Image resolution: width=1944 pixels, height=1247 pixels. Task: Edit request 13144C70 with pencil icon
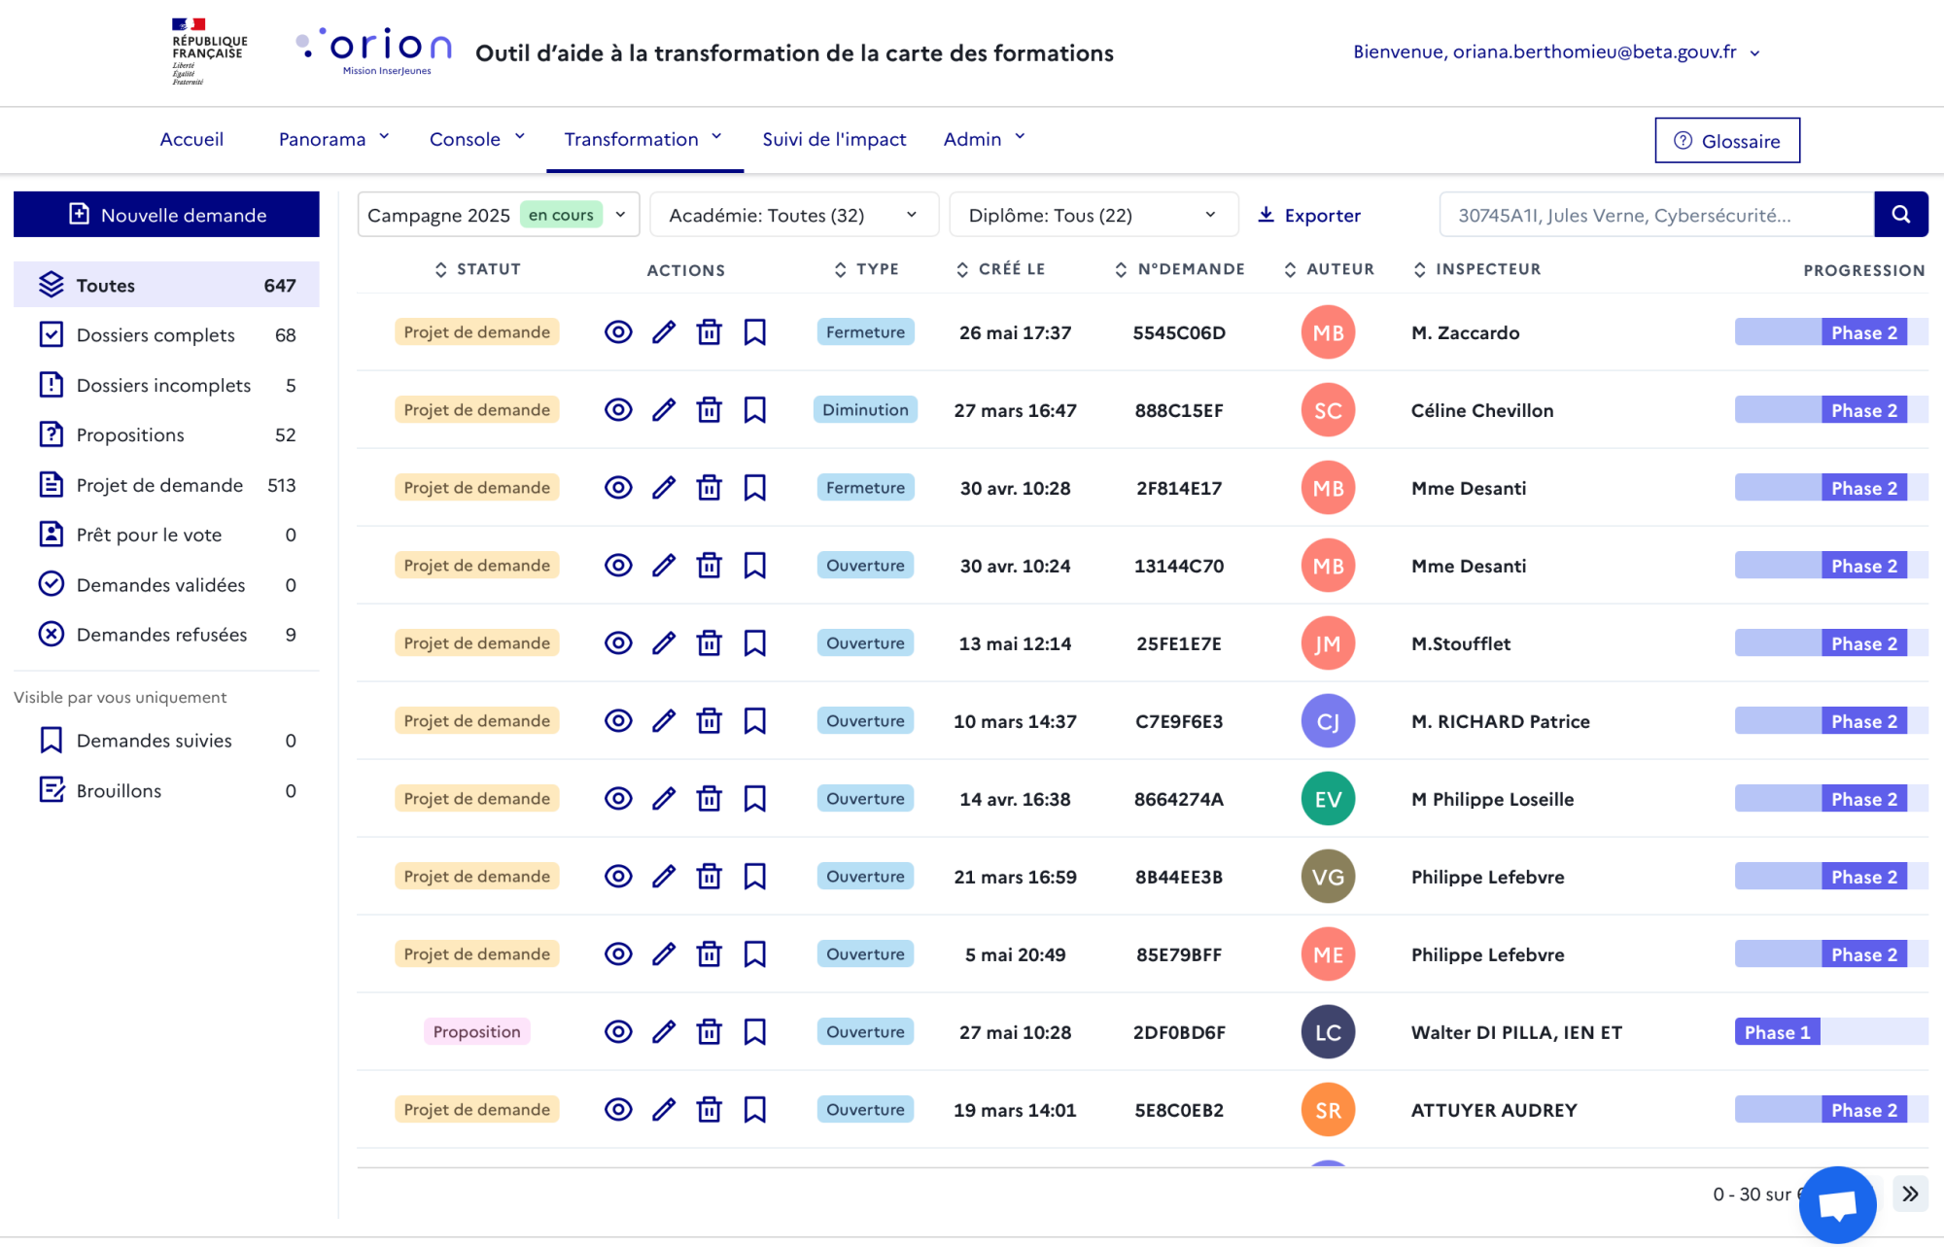664,566
